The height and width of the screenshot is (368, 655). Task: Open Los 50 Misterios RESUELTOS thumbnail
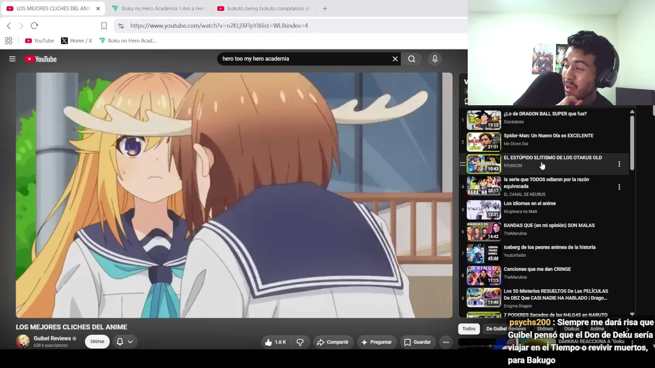click(484, 297)
